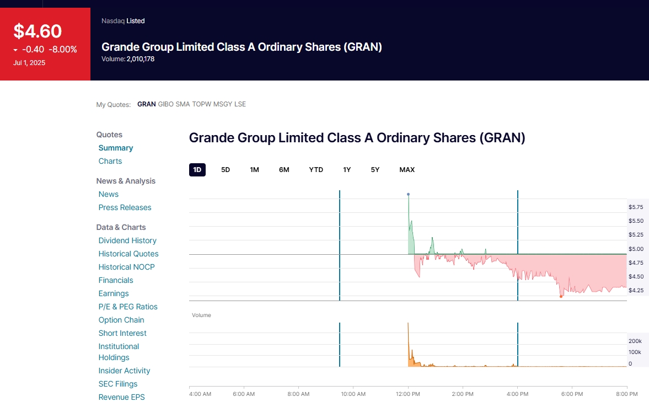Click the red day-low marker dot
Screen dimensions: 649x402
coord(561,297)
